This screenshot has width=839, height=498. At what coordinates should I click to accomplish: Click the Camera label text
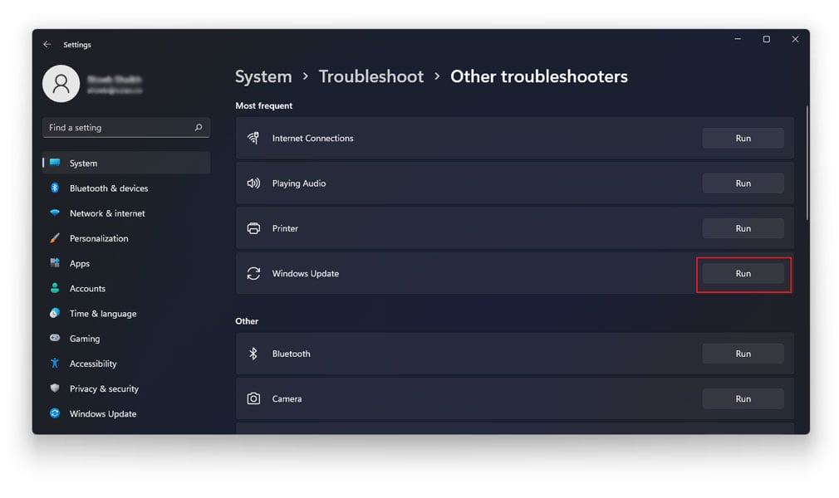tap(287, 398)
